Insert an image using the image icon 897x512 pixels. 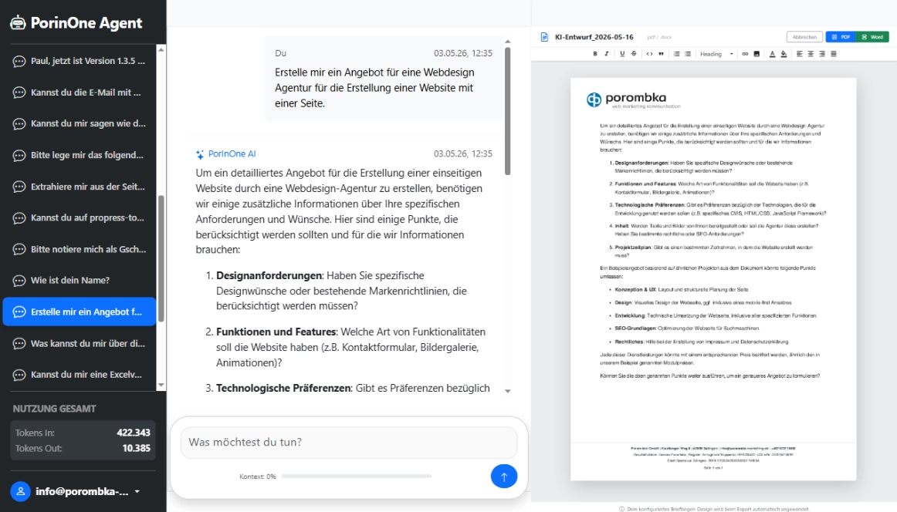click(x=757, y=54)
